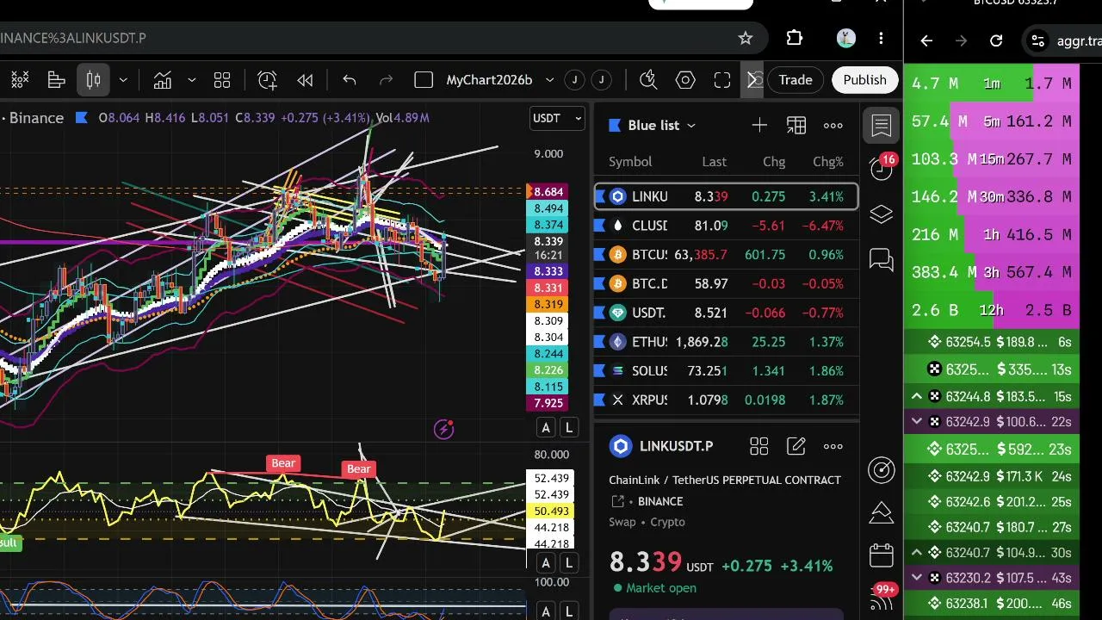Reload the aggr.trade window page
1102x620 pixels.
click(x=996, y=40)
